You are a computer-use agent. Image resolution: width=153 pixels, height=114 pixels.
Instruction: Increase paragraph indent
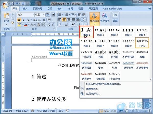click(x=84, y=15)
